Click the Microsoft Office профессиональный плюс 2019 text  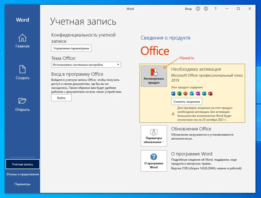[207, 78]
